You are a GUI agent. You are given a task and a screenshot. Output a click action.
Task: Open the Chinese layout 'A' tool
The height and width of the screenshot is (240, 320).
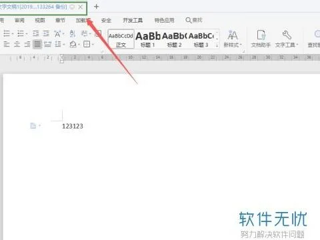click(x=57, y=34)
